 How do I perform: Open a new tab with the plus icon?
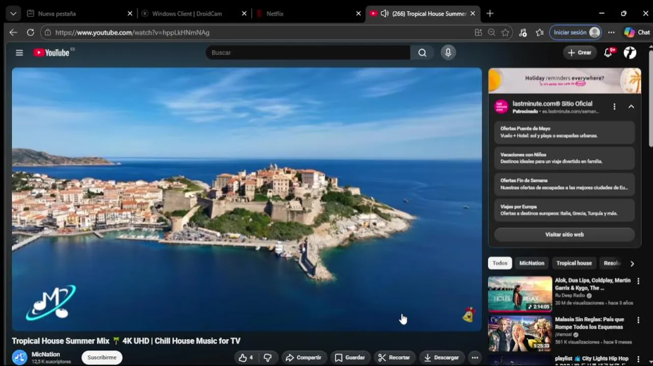490,14
